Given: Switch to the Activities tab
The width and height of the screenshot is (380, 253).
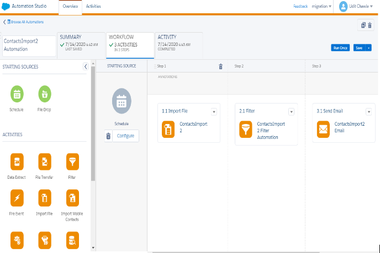Looking at the screenshot, I should pyautogui.click(x=93, y=6).
